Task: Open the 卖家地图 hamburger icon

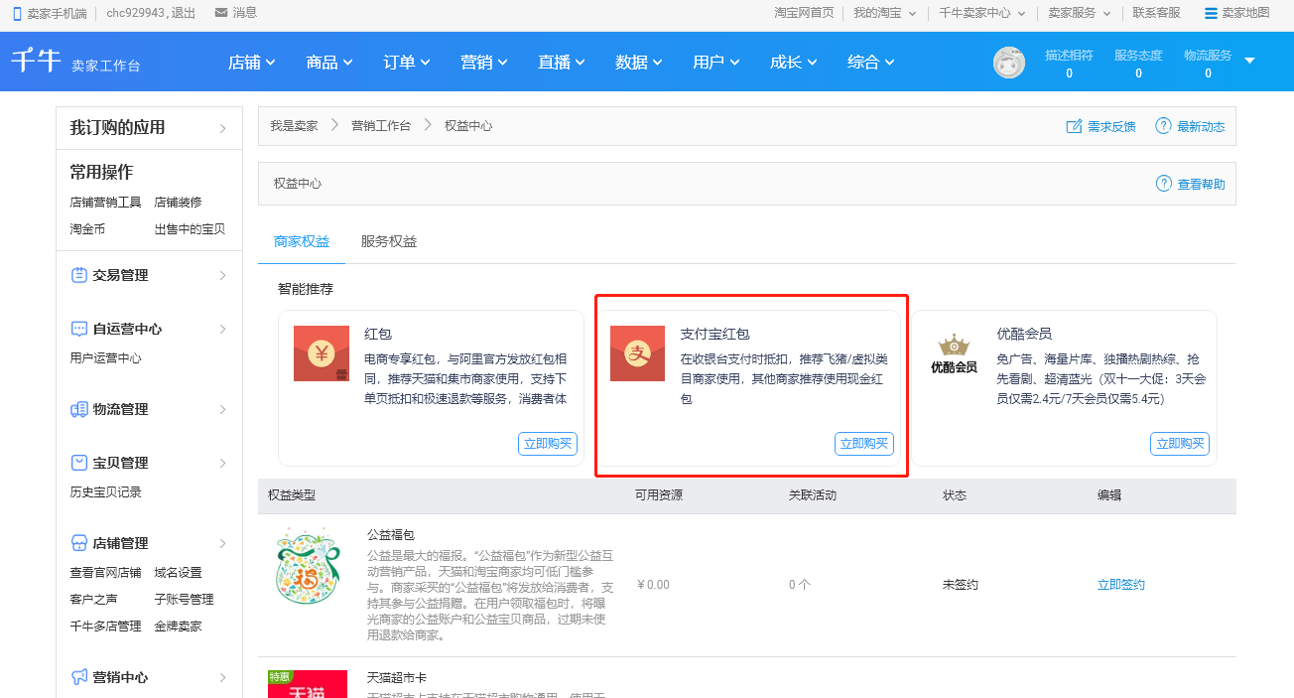Action: (1211, 13)
